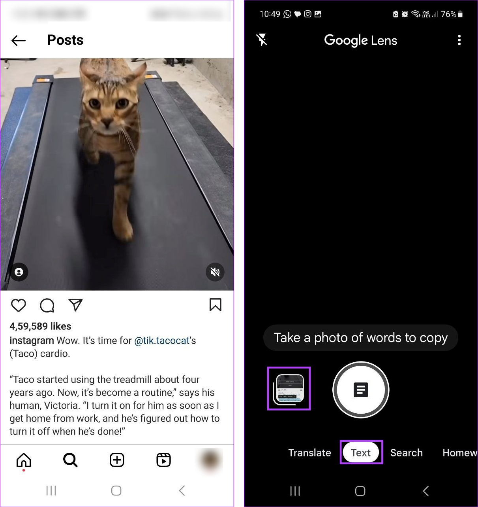Open Google Lens more options menu
Screen dimensions: 478x507
(x=459, y=40)
